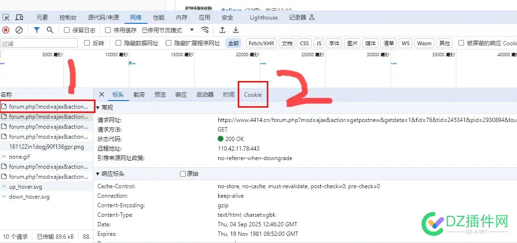Open the 控制台 panel tab
517x243 pixels.
[x=68, y=18]
